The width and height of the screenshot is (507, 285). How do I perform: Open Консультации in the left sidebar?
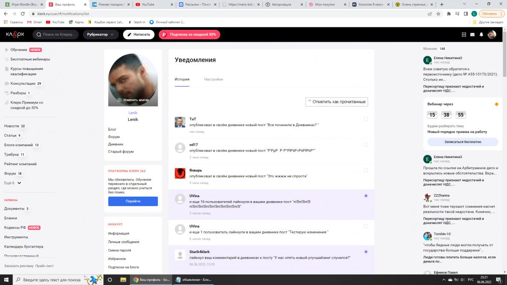23,83
